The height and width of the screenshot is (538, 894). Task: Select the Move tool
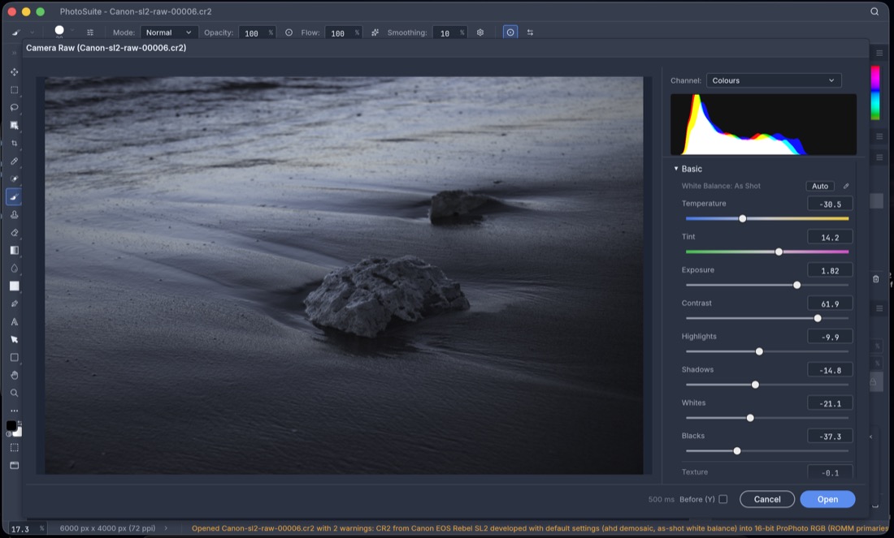pos(15,71)
